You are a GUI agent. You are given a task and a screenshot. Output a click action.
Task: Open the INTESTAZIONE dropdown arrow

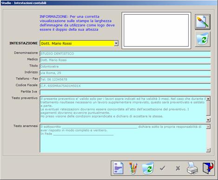pos(116,43)
